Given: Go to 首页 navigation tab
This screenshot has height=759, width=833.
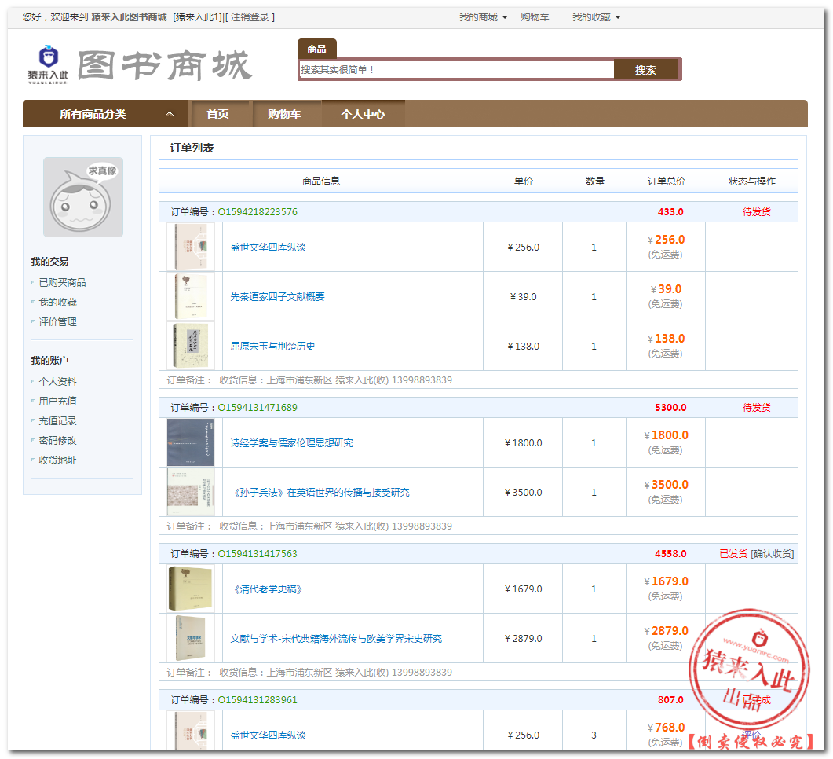Looking at the screenshot, I should pyautogui.click(x=217, y=114).
